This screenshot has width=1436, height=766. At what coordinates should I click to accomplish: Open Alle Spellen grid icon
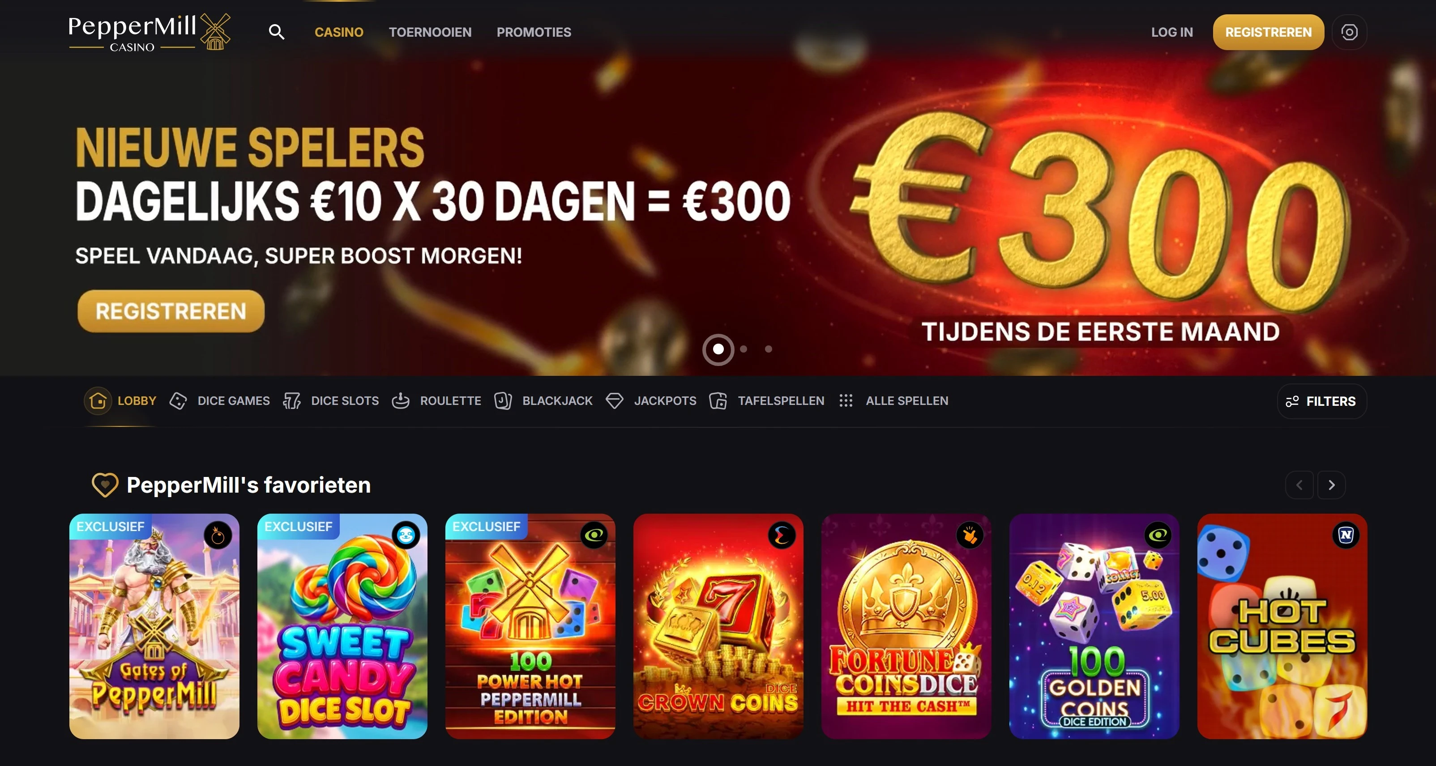(x=846, y=400)
